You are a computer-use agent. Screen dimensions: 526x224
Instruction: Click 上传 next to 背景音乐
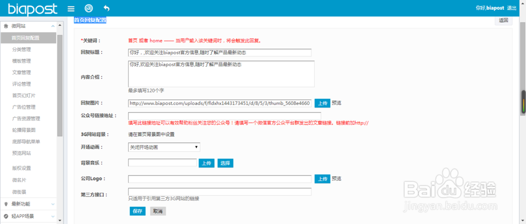[x=206, y=163]
